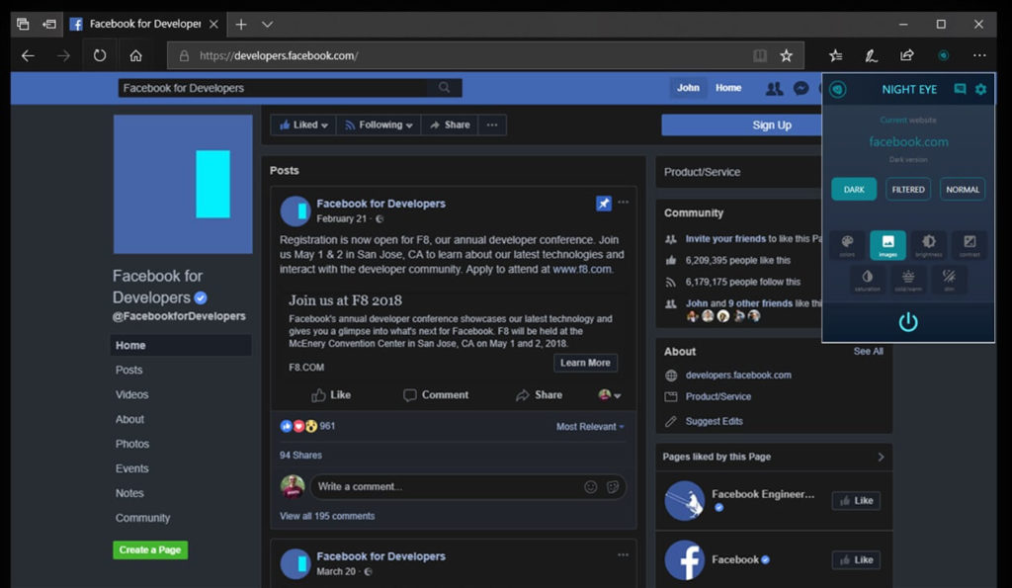Screen dimensions: 1012x588
Task: Open the brightness control in Night Eye
Action: [x=928, y=244]
